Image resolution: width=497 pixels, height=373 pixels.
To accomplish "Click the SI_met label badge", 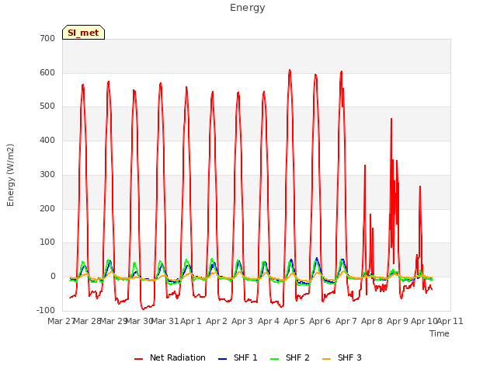I will click(x=83, y=33).
